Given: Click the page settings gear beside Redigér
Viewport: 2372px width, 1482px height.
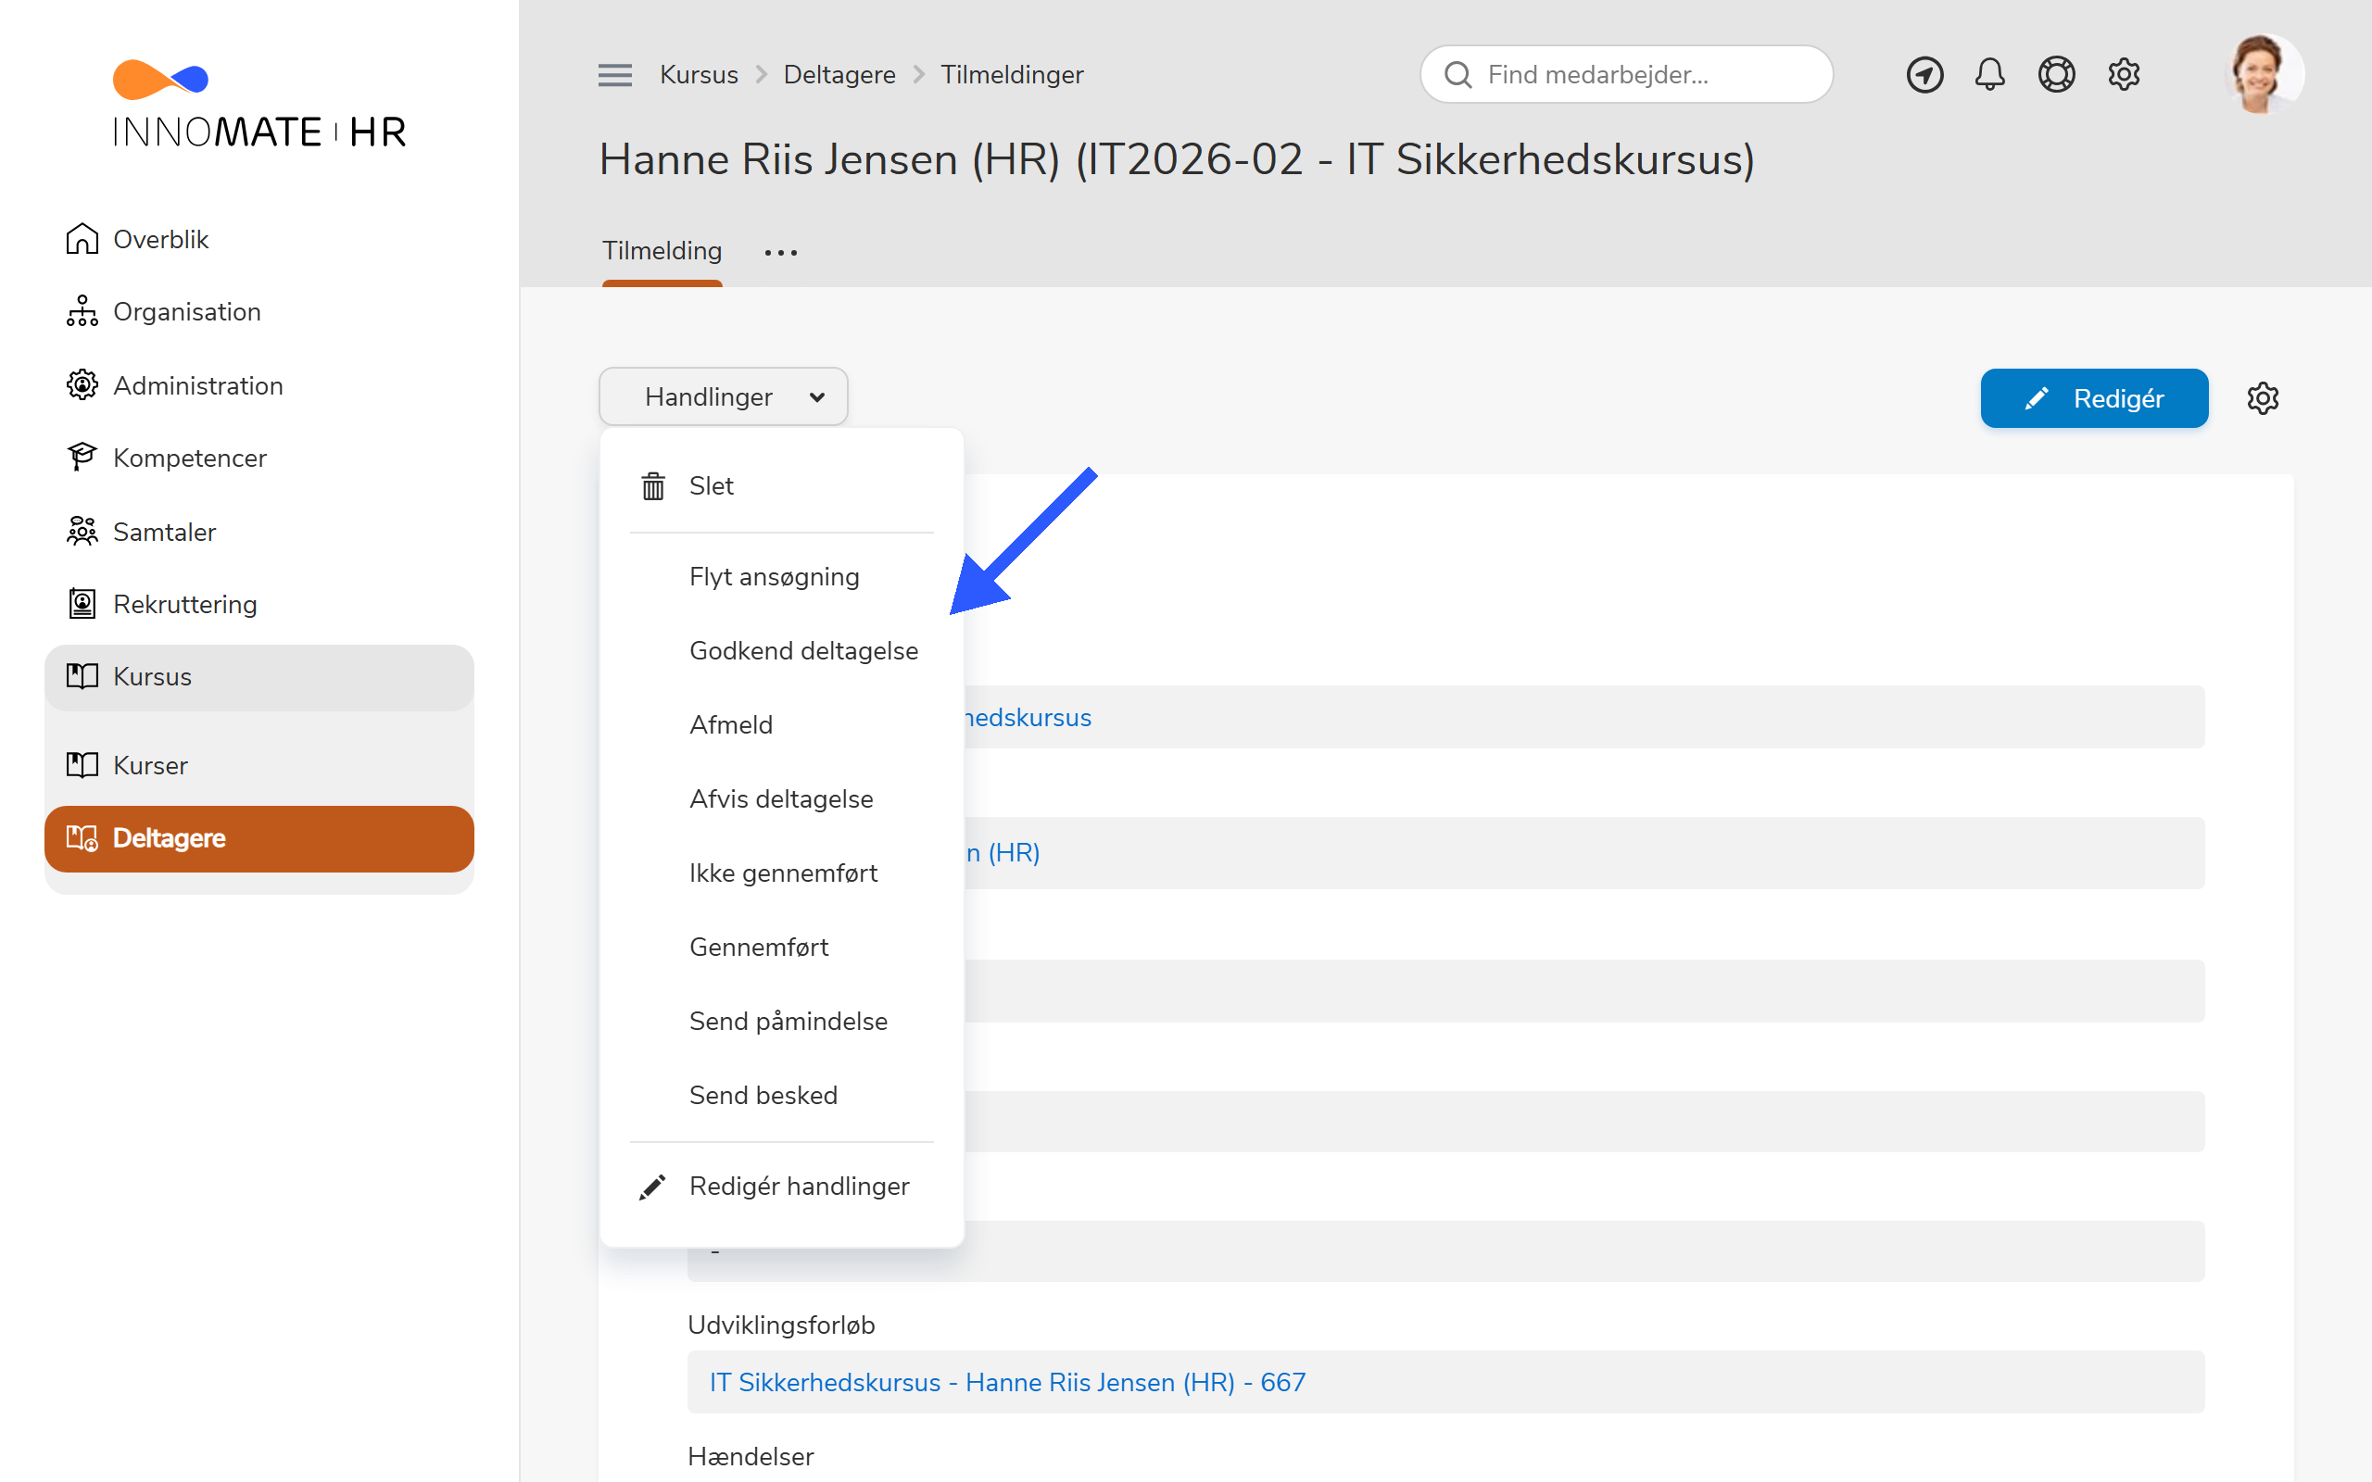Looking at the screenshot, I should tap(2263, 398).
